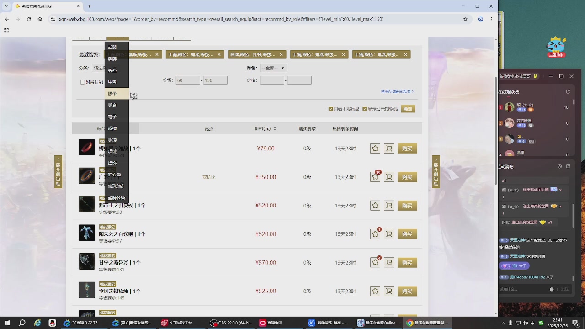Screen dimensions: 585x329
Task: Open the 陶朱公之百珍袍 item thumbnail
Action: 87,233
